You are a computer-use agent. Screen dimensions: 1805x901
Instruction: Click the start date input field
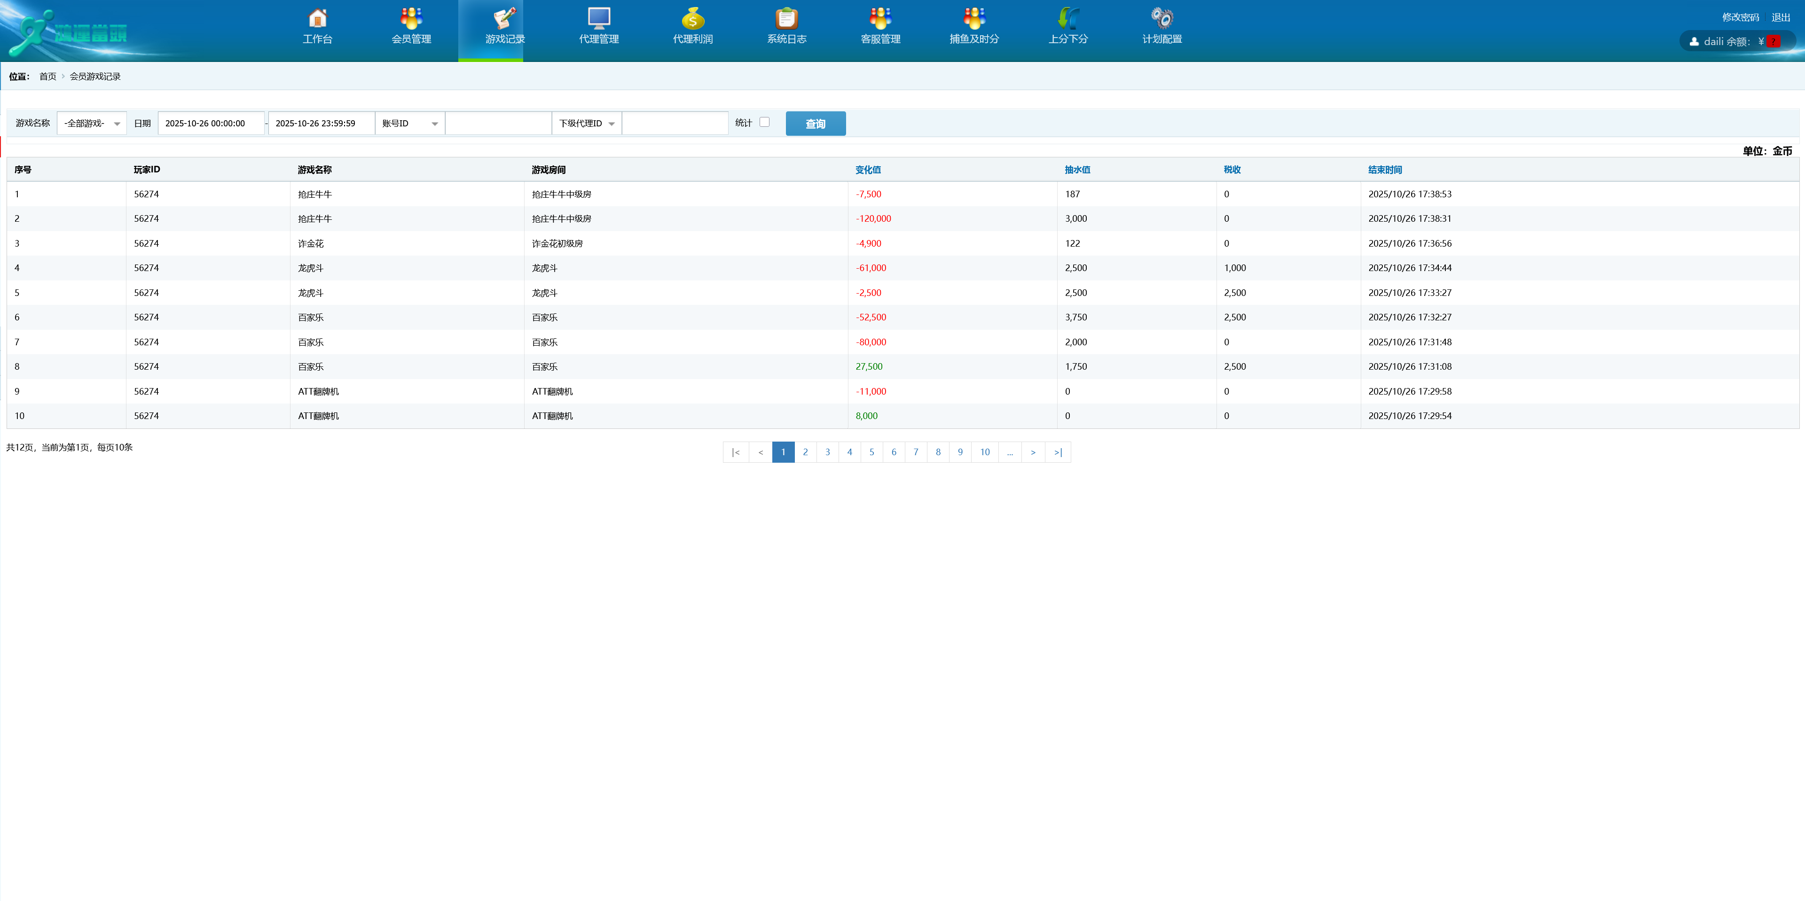(211, 123)
